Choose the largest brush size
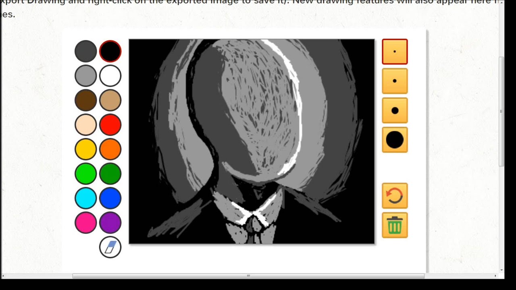Image resolution: width=516 pixels, height=290 pixels. click(395, 140)
